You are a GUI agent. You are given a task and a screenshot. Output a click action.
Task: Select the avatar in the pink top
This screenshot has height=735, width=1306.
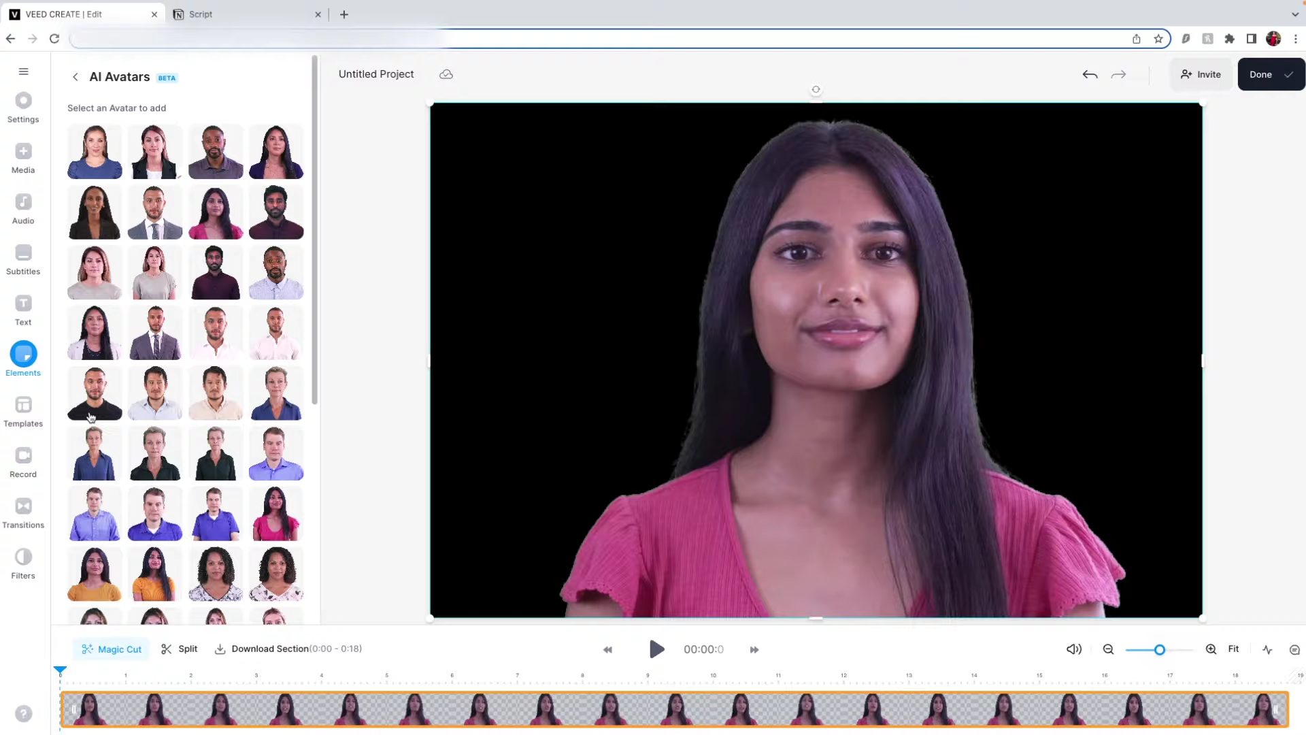pyautogui.click(x=276, y=514)
